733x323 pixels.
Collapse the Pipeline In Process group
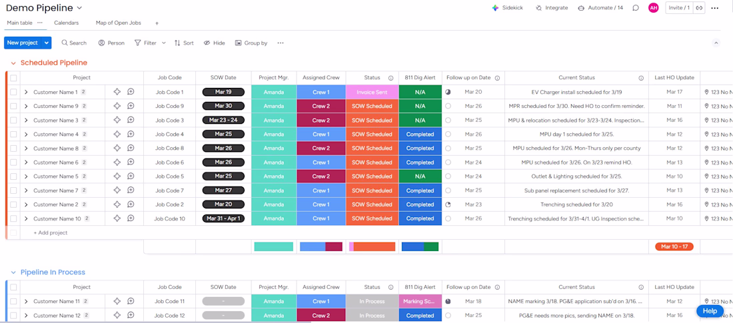13,272
